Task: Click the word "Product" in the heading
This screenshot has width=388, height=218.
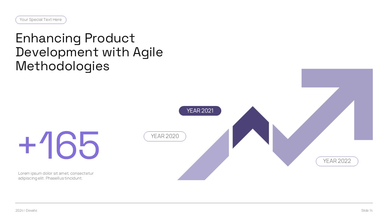Action: pyautogui.click(x=110, y=38)
